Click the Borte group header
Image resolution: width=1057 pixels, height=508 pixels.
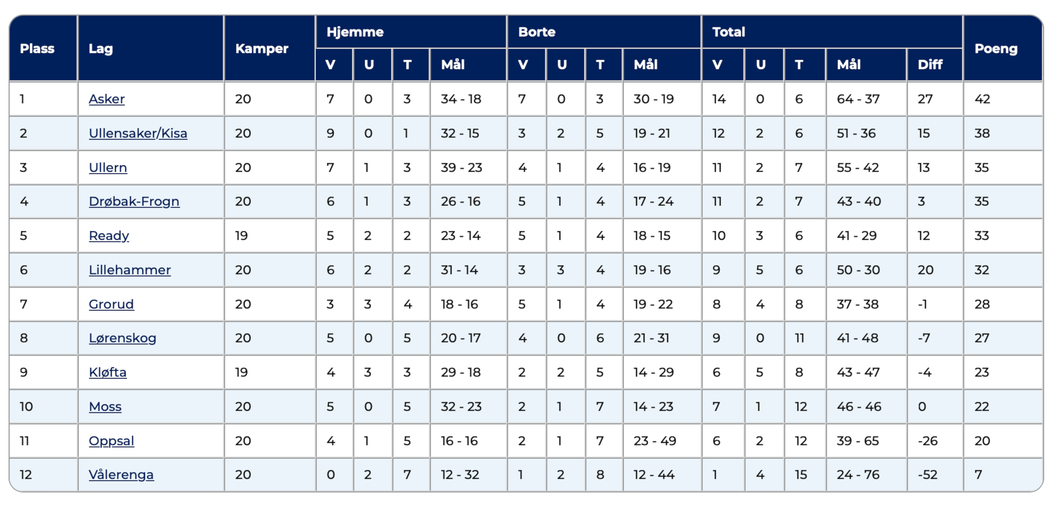tap(537, 32)
